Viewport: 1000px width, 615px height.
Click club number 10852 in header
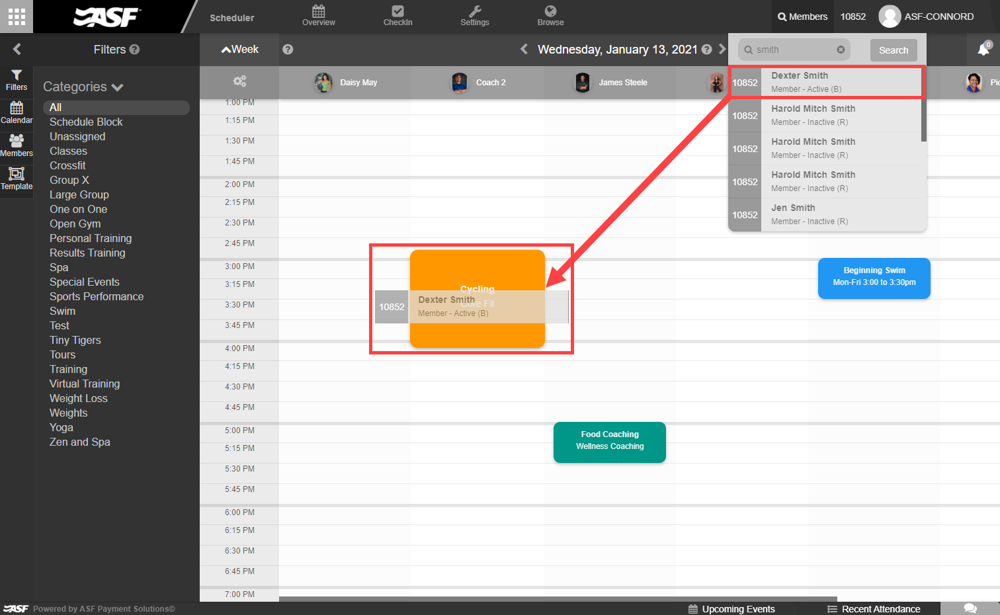tap(853, 17)
